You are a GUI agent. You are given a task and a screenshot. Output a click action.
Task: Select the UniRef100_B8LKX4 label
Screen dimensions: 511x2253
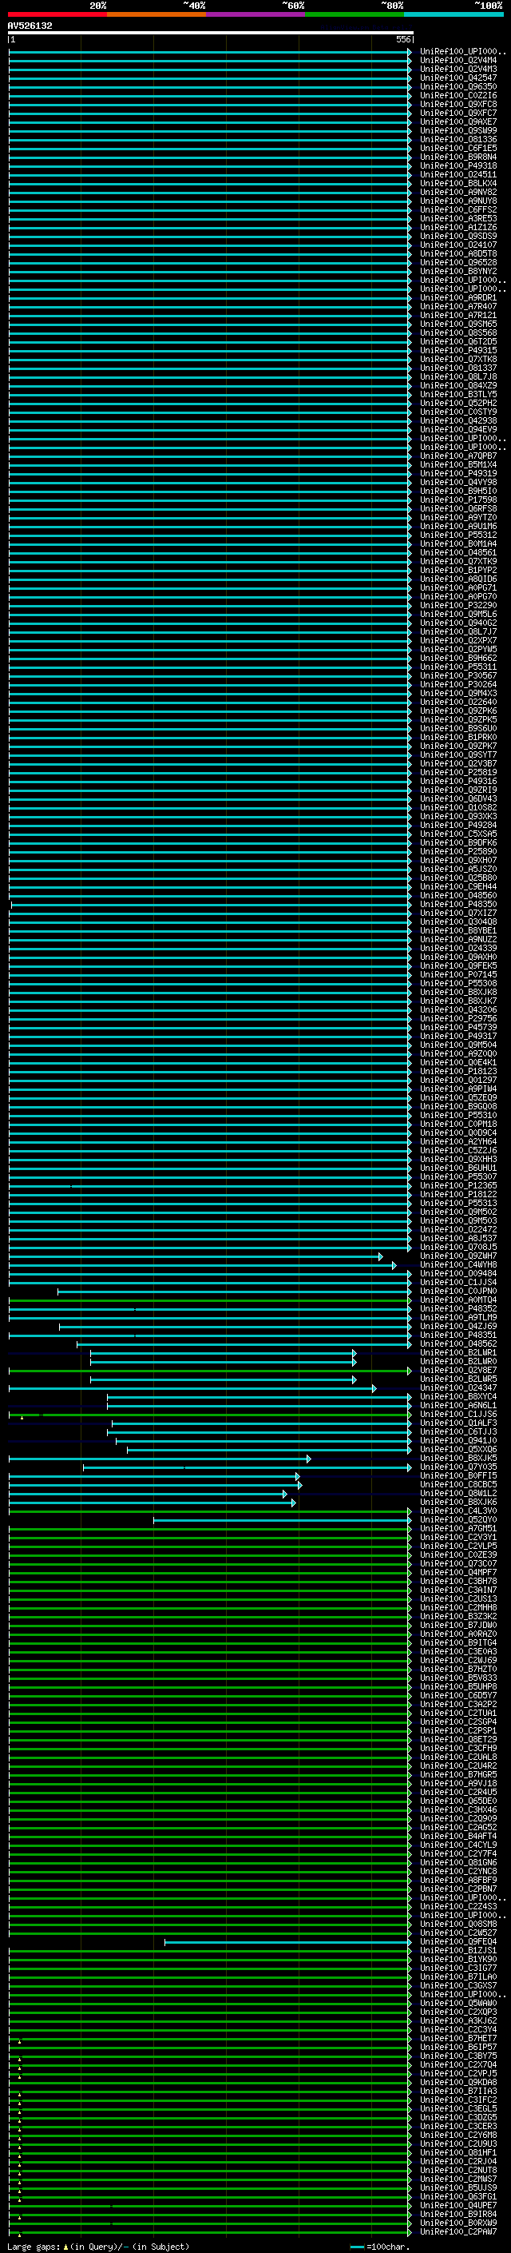coord(458,184)
